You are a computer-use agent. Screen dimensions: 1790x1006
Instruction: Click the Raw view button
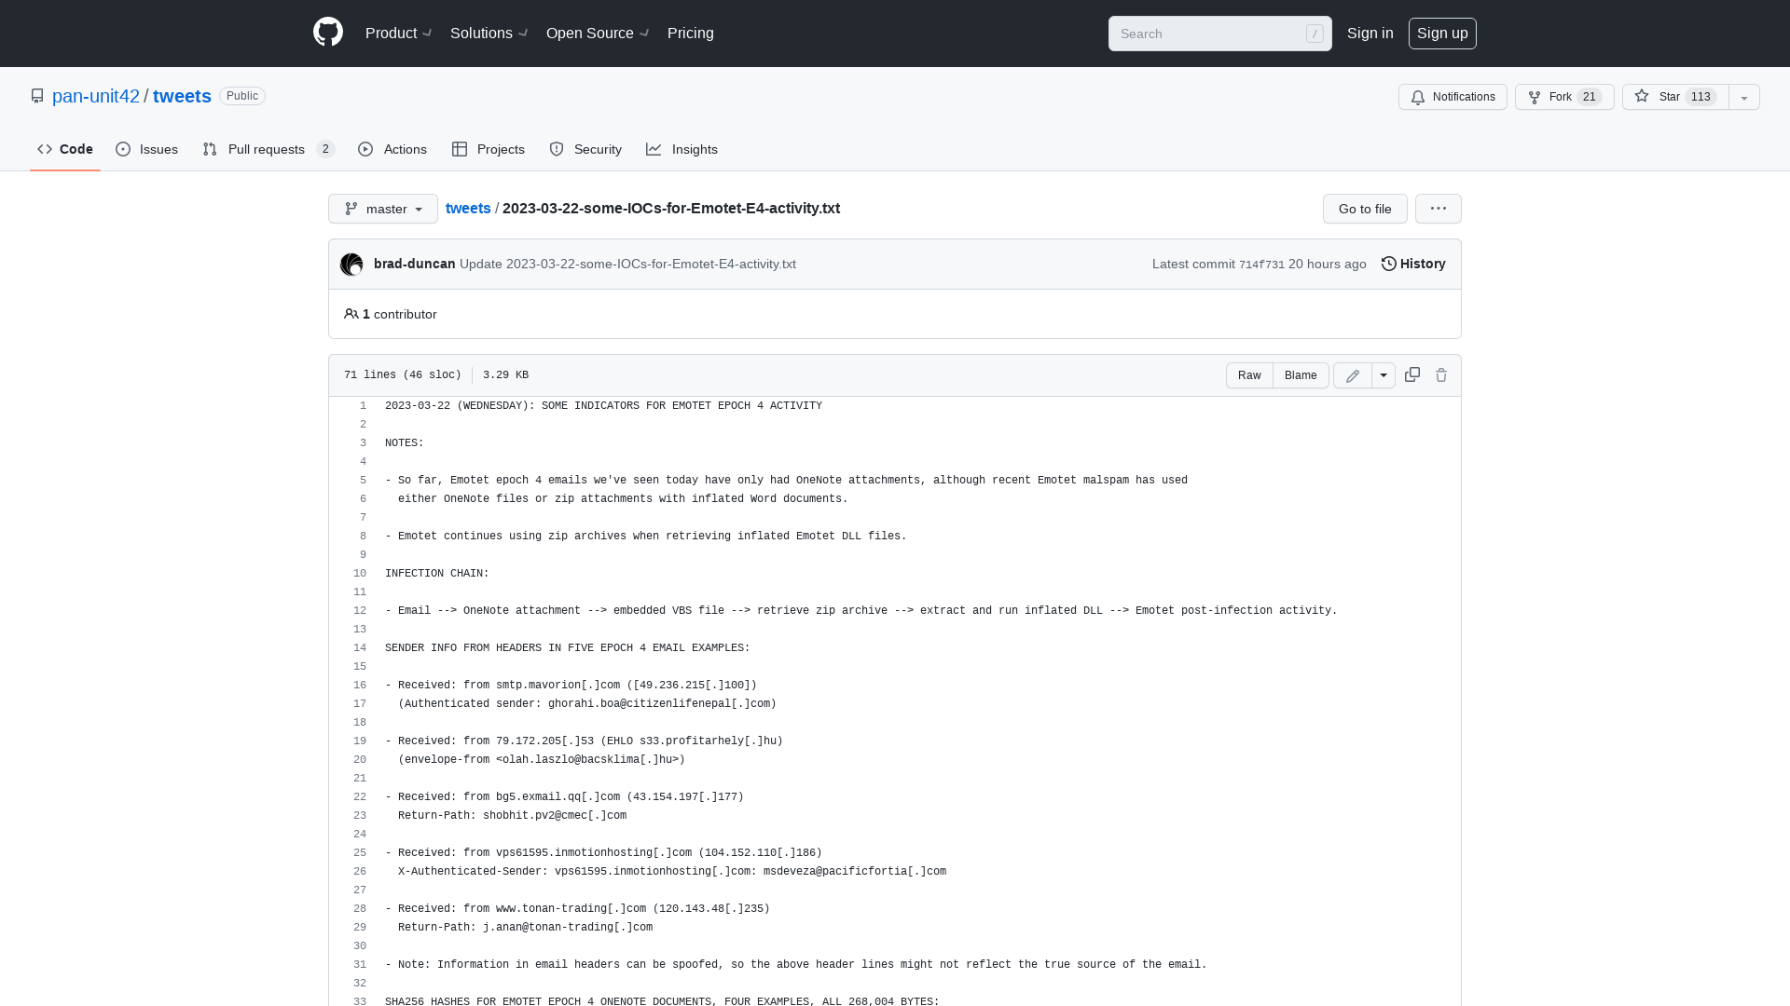(1249, 374)
